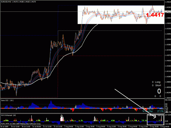Click the 1.42840 price scale value
Viewport: 171px width, 128px height.
(x=168, y=39)
